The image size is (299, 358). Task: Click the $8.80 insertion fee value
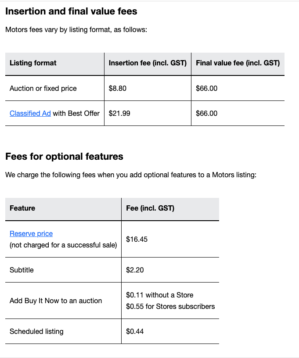(117, 88)
